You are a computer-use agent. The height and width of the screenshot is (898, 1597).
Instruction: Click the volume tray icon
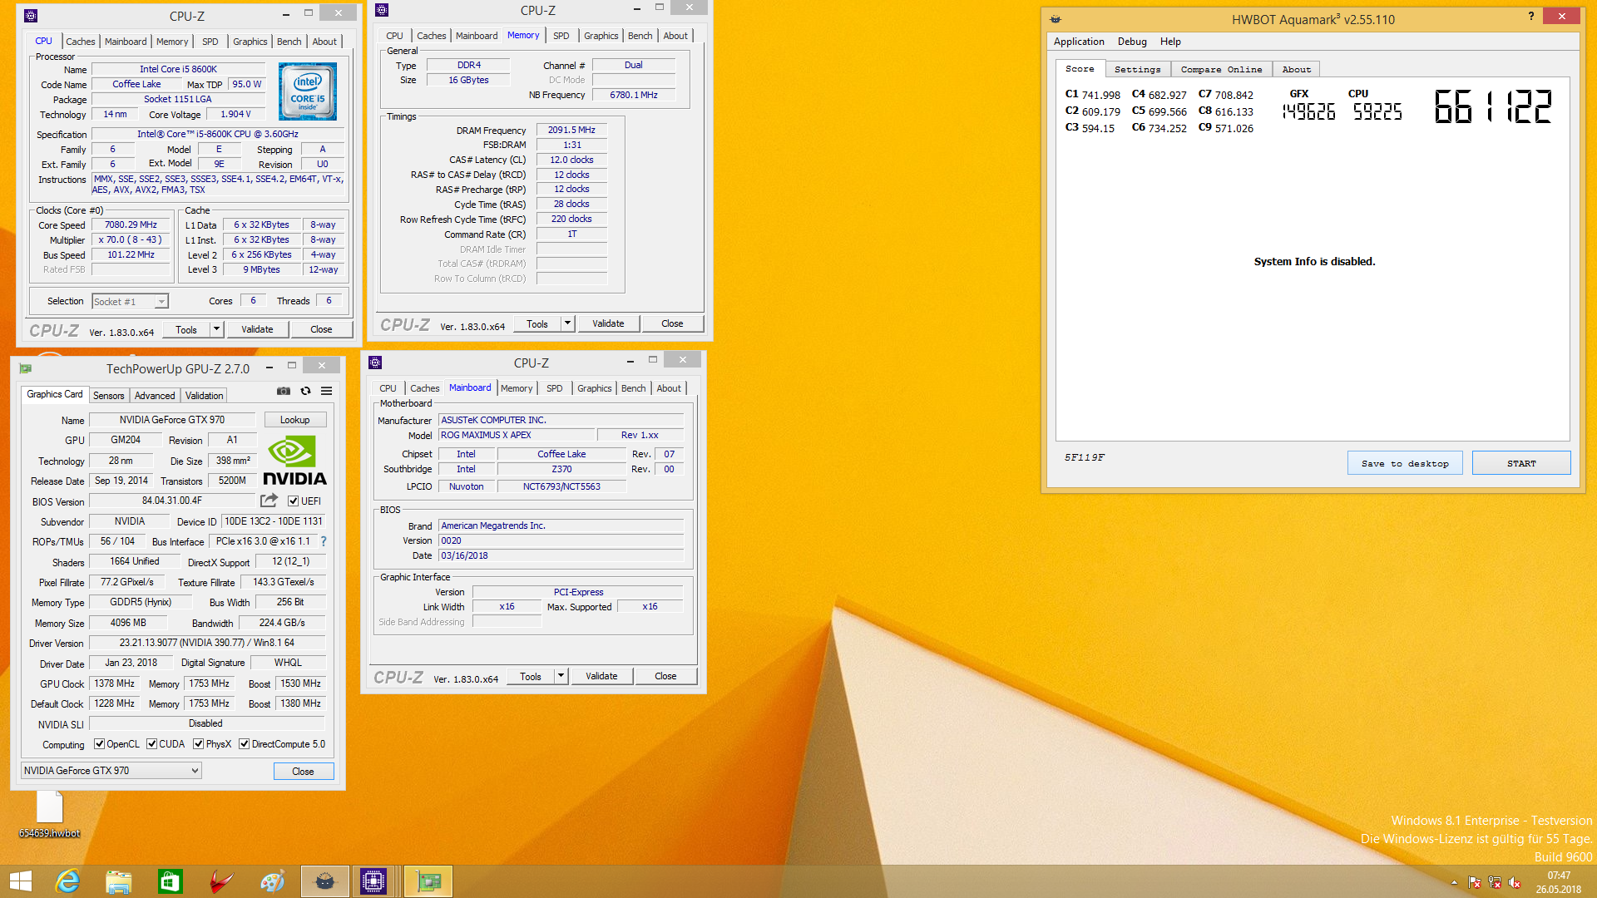(x=1515, y=882)
